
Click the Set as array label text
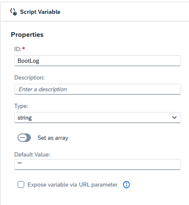[53, 138]
